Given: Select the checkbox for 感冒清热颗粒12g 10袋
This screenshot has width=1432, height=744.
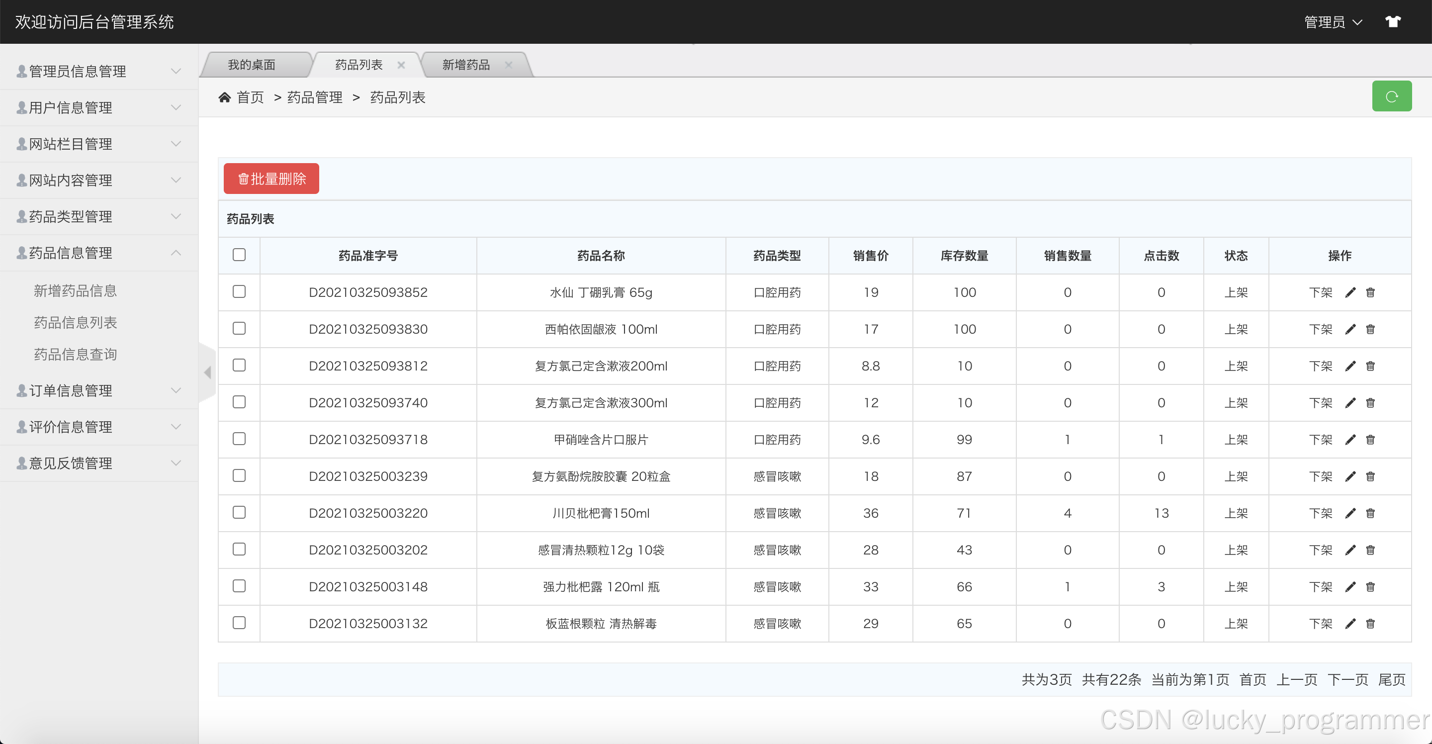Looking at the screenshot, I should (x=239, y=550).
